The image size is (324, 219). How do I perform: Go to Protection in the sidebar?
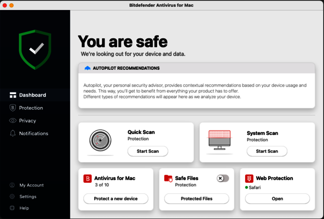point(31,108)
